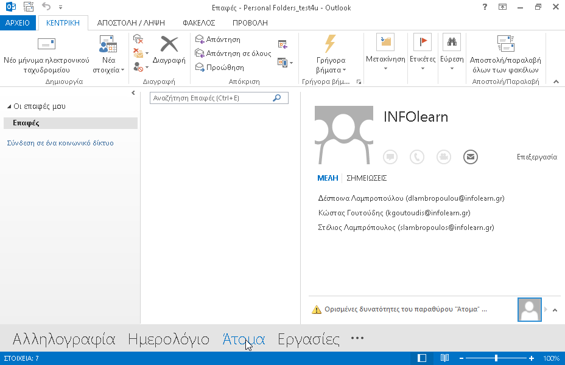Screen dimensions: 565x365
Task: Click the phone call icon
Action: tap(417, 157)
